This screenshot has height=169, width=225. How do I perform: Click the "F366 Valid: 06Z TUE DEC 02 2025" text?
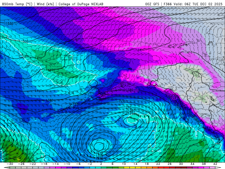[x=193, y=4]
